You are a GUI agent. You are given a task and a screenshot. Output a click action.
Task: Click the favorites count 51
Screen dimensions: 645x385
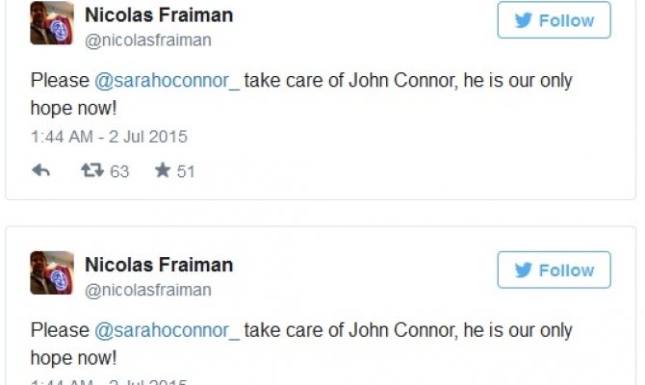[x=186, y=172]
